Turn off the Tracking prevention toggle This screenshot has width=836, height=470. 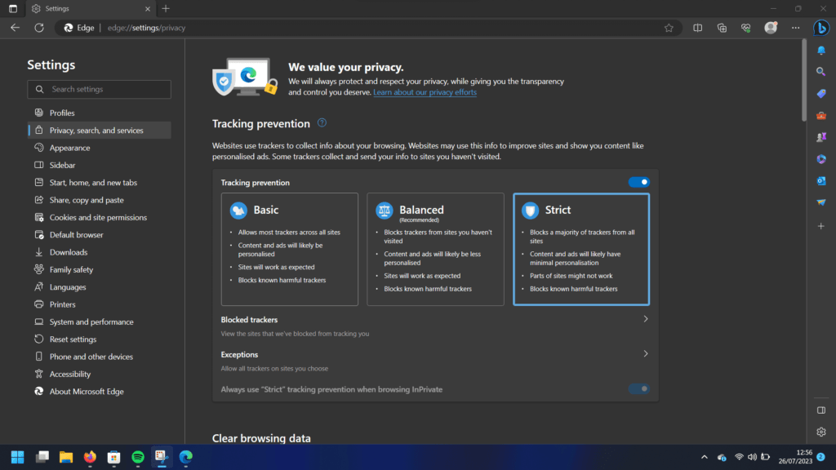[638, 183]
